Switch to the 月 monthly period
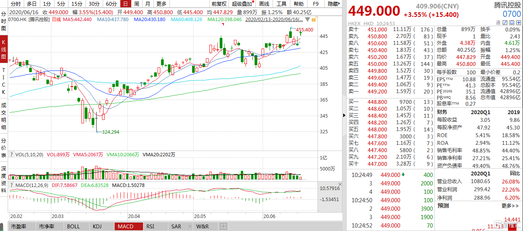Viewport: 523px width, 231px height. (148, 4)
